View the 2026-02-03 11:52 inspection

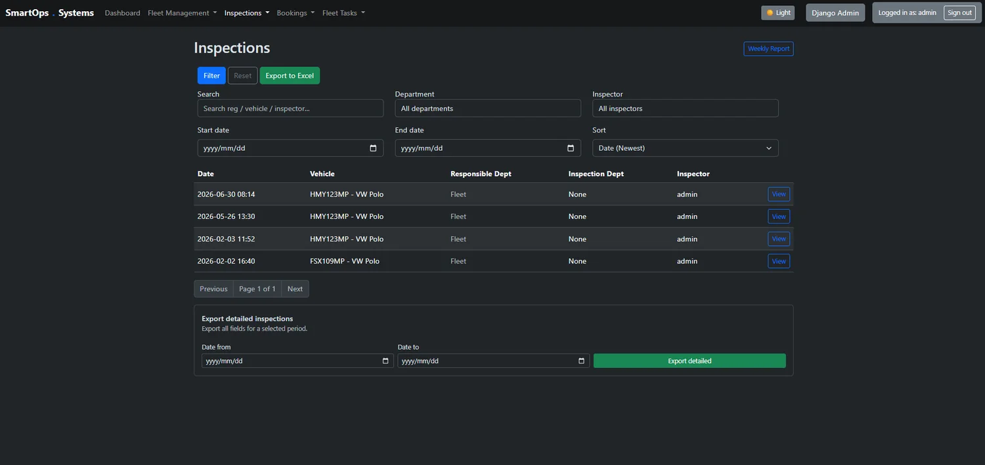[779, 239]
